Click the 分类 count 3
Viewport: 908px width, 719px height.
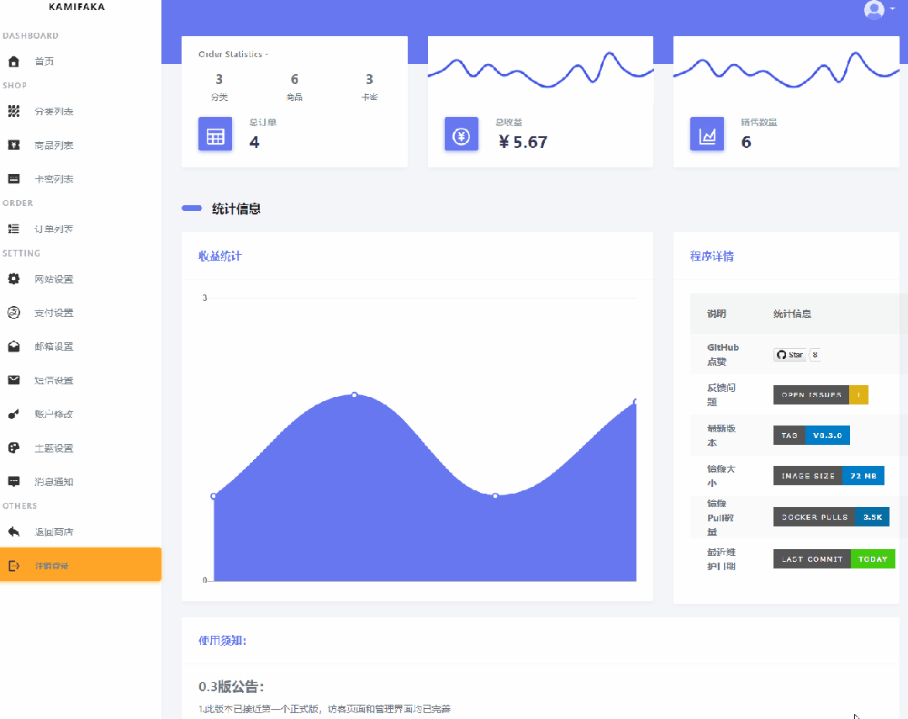tap(219, 79)
